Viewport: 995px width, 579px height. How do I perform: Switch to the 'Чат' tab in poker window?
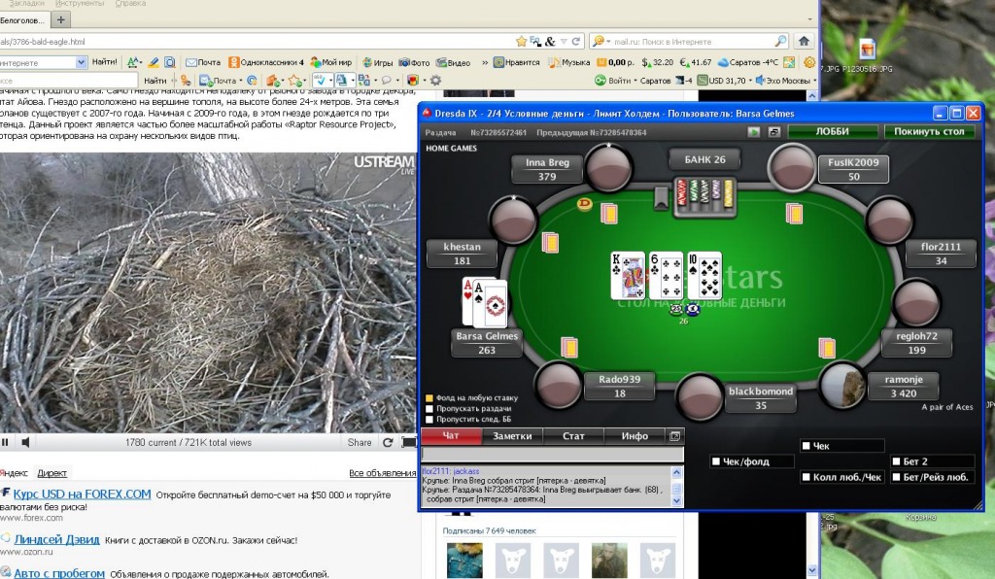(x=451, y=435)
